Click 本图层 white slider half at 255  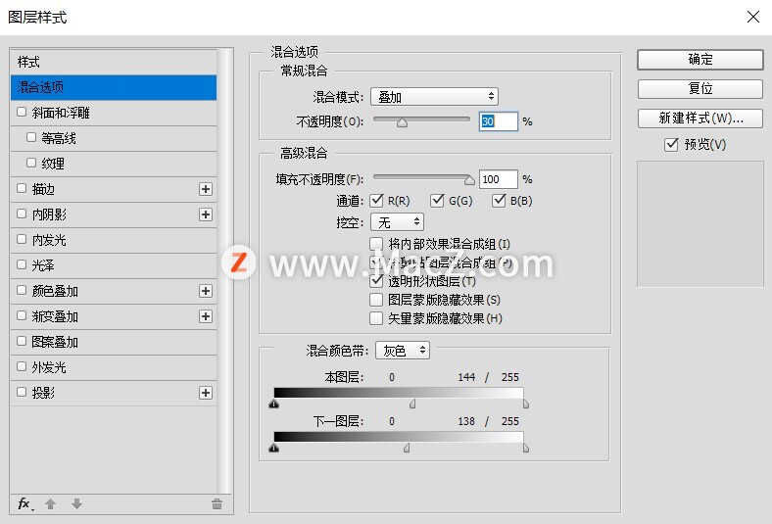(x=526, y=404)
